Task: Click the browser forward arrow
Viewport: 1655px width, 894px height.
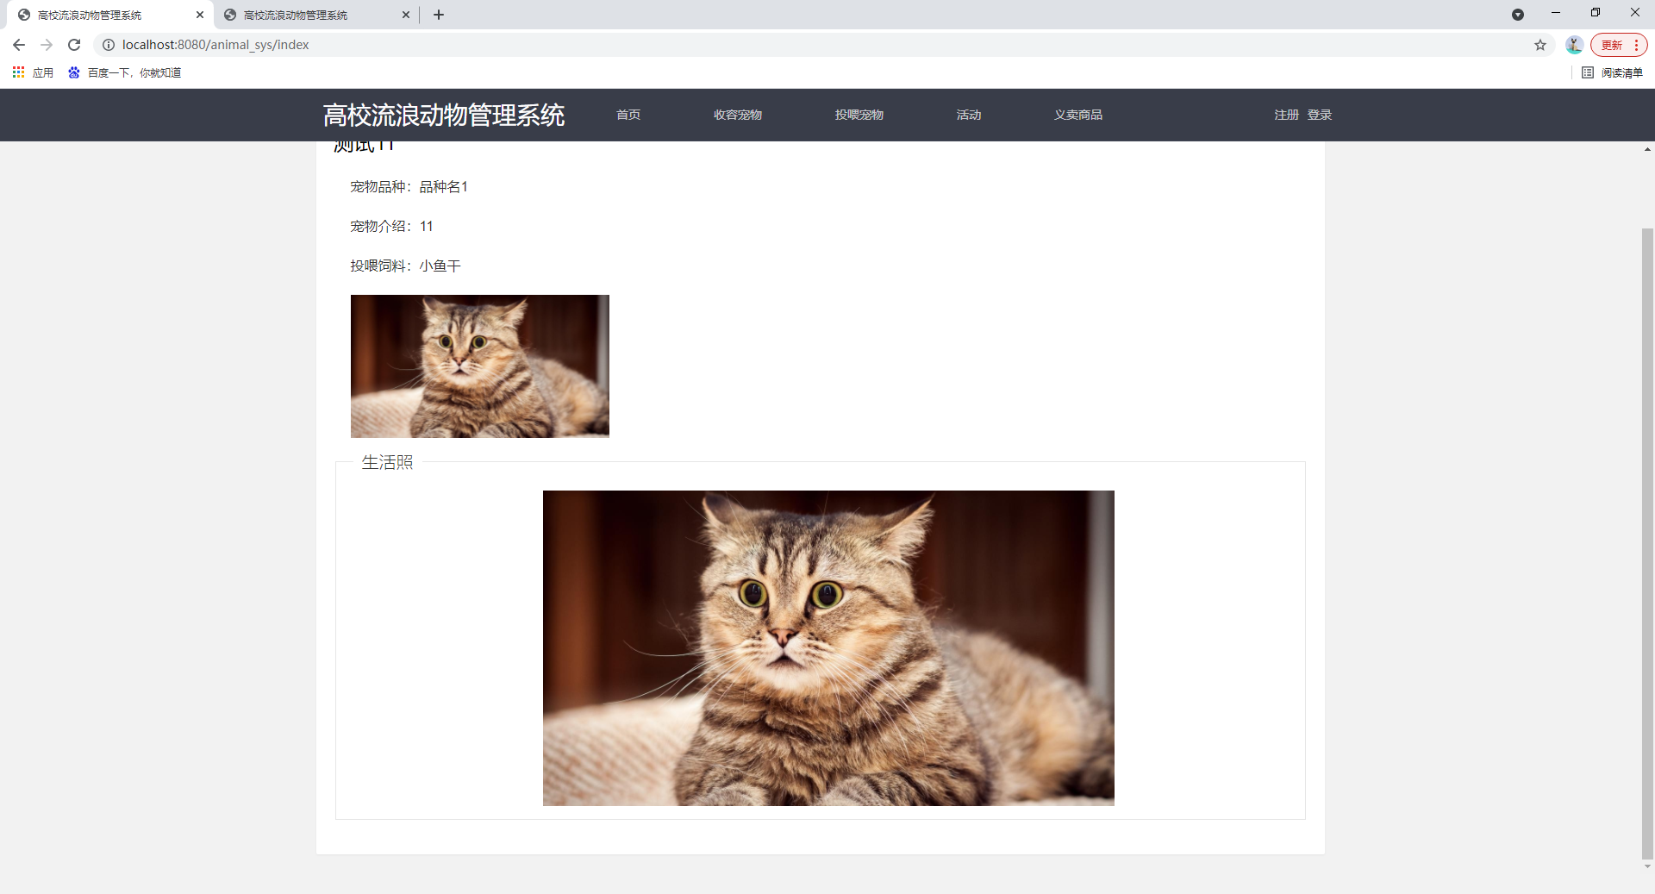Action: click(47, 45)
